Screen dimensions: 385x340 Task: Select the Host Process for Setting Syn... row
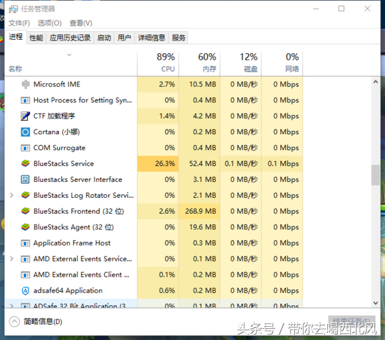click(x=154, y=100)
